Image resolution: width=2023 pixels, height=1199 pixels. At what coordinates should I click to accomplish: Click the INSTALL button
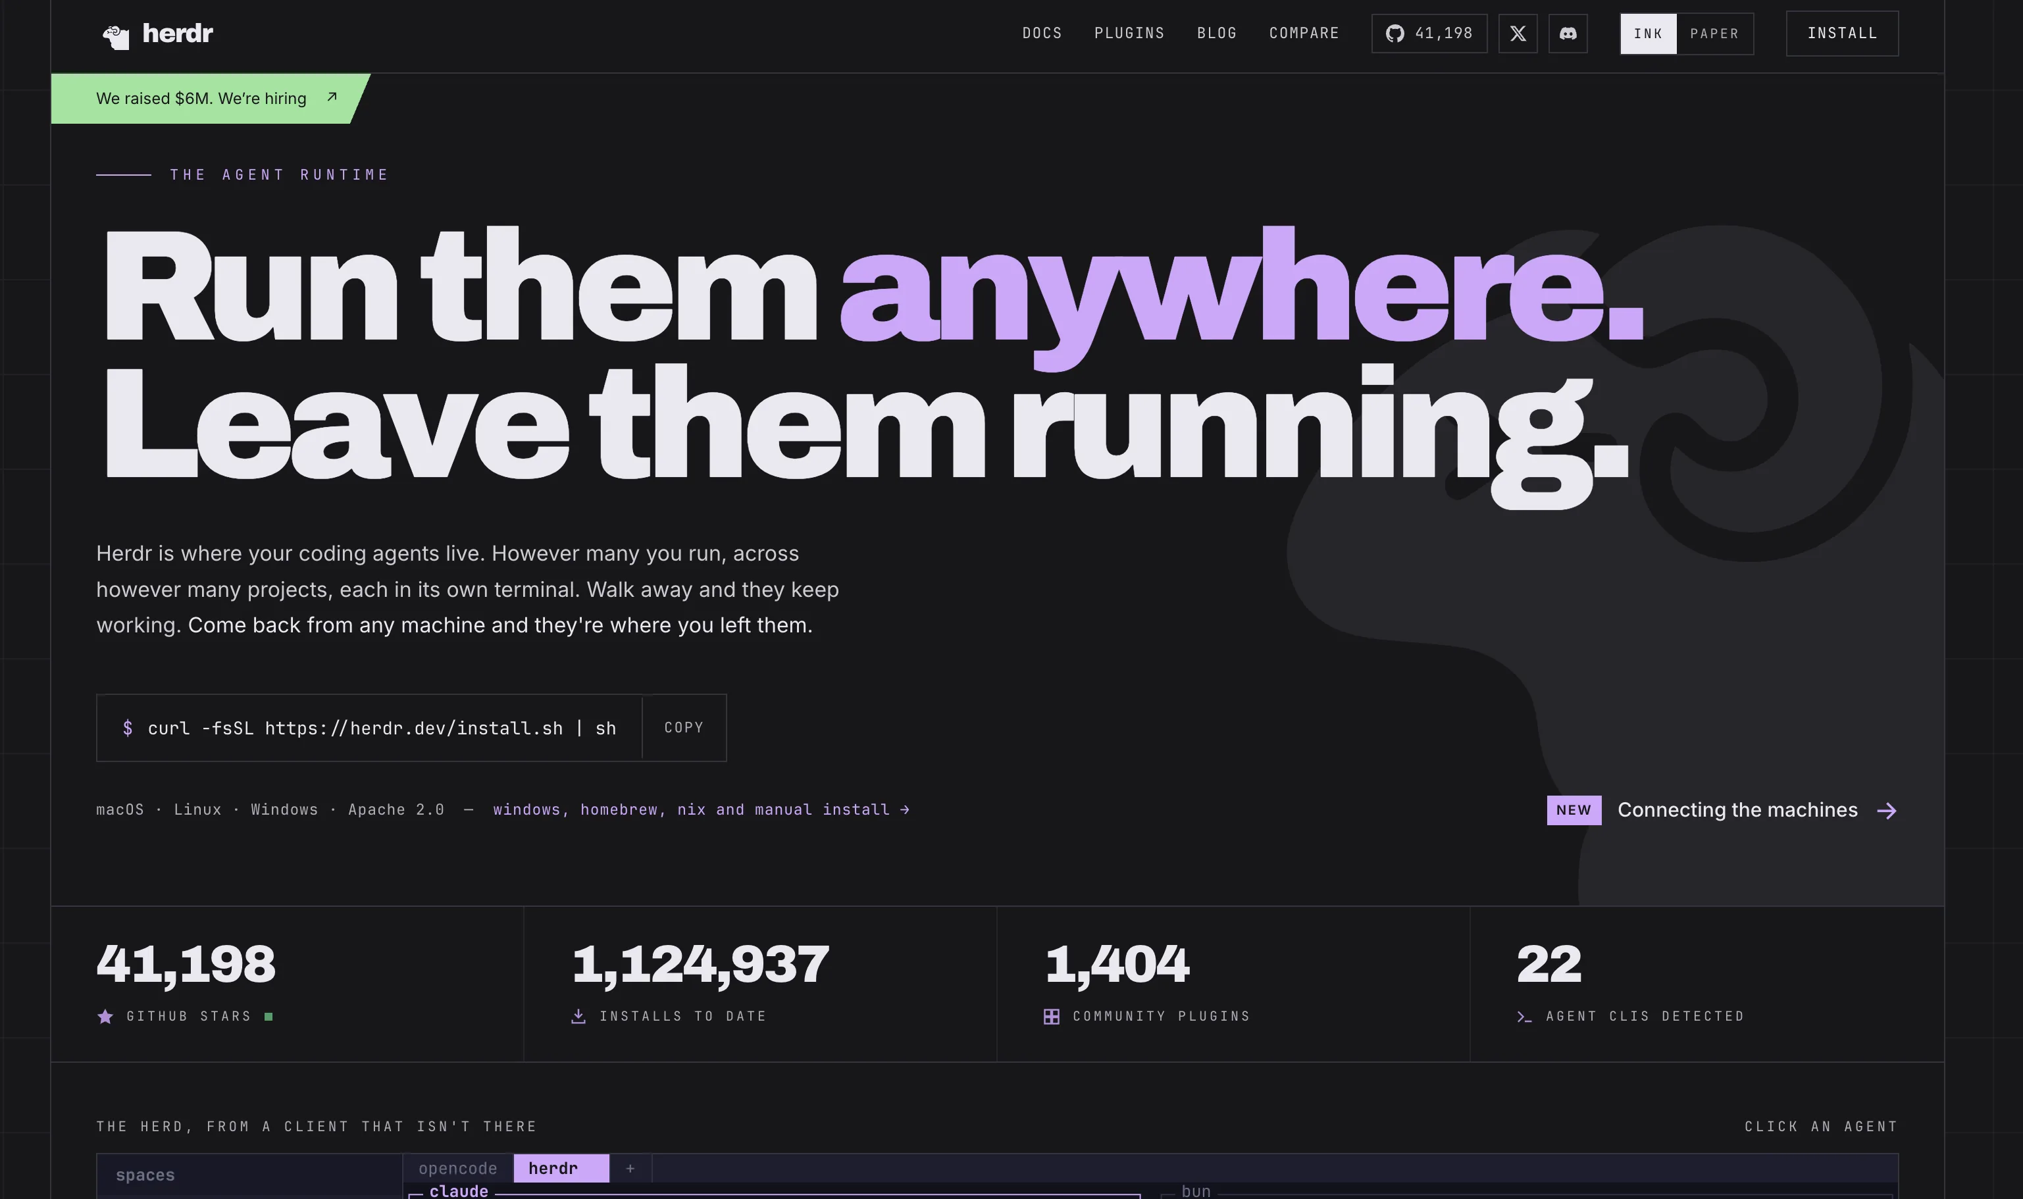[1842, 33]
